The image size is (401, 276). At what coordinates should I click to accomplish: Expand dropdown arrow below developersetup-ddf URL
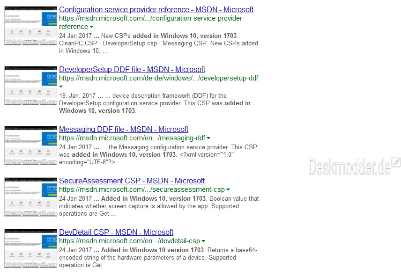click(x=61, y=87)
